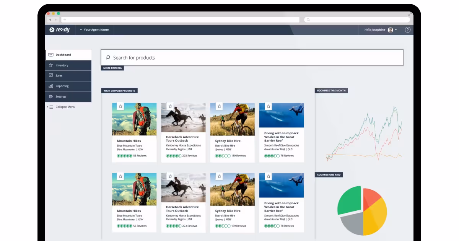The height and width of the screenshot is (241, 459).
Task: Open top-row Sydney Bike Hire cyclist photo
Action: (x=232, y=119)
